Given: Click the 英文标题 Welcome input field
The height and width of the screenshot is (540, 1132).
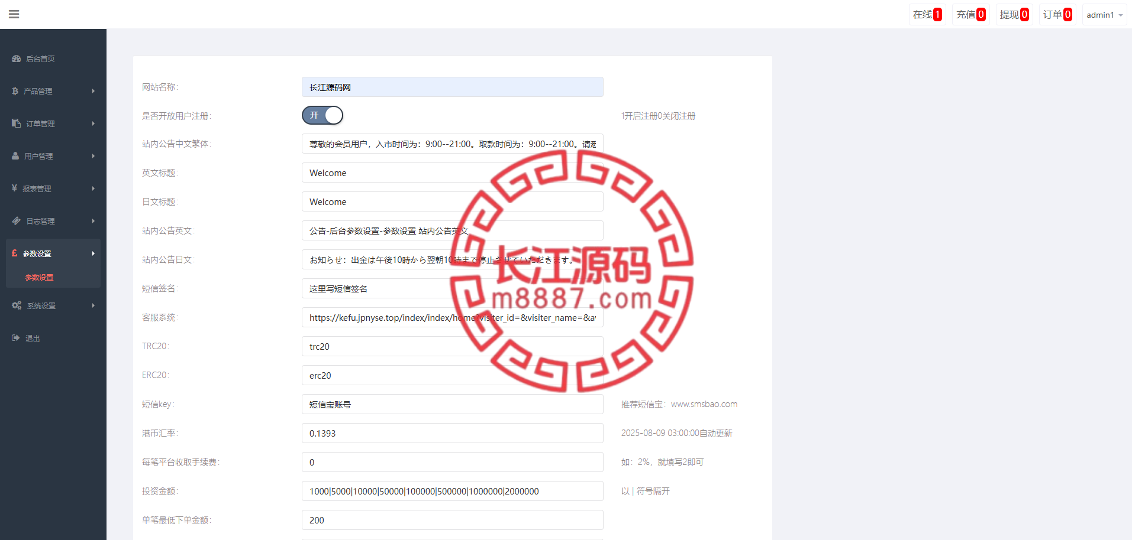Looking at the screenshot, I should pos(453,173).
